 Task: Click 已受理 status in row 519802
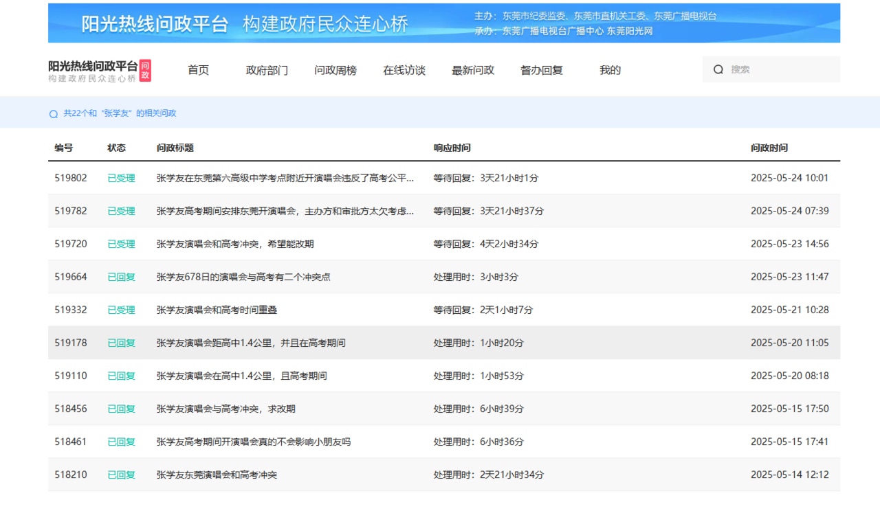click(121, 178)
